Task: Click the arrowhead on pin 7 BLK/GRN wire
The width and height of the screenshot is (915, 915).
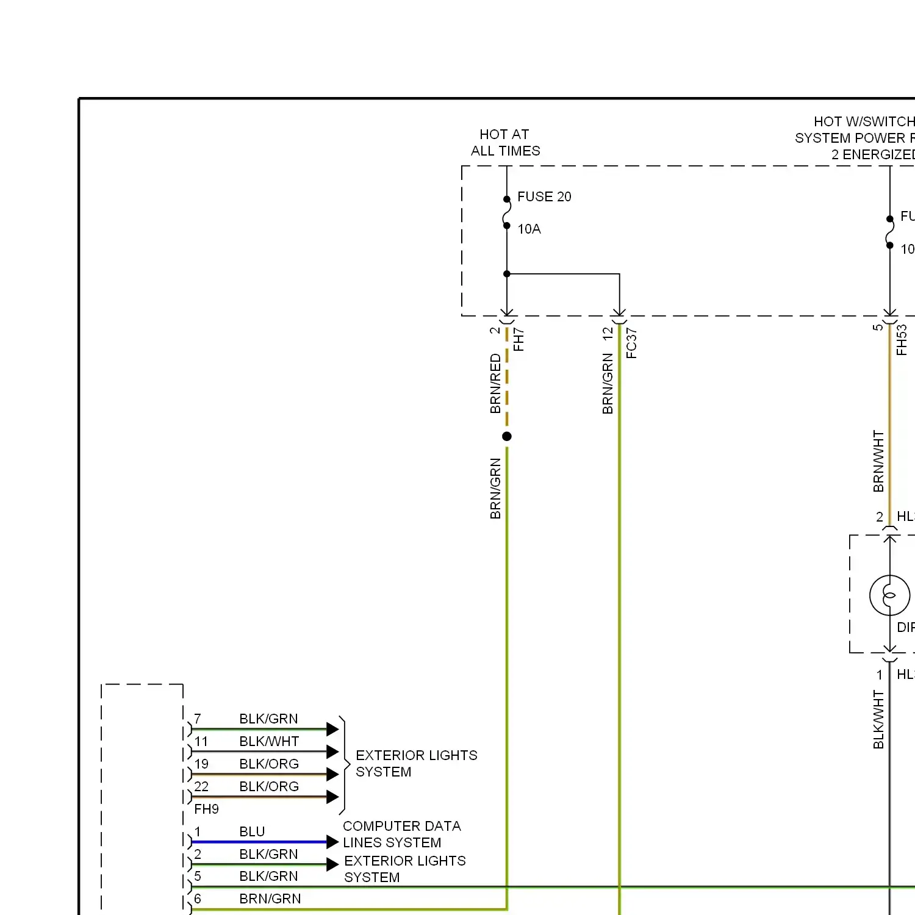Action: [x=332, y=729]
